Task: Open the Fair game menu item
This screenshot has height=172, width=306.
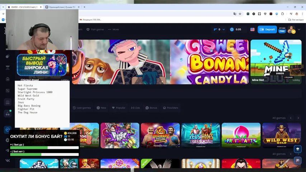Action: click(x=95, y=29)
